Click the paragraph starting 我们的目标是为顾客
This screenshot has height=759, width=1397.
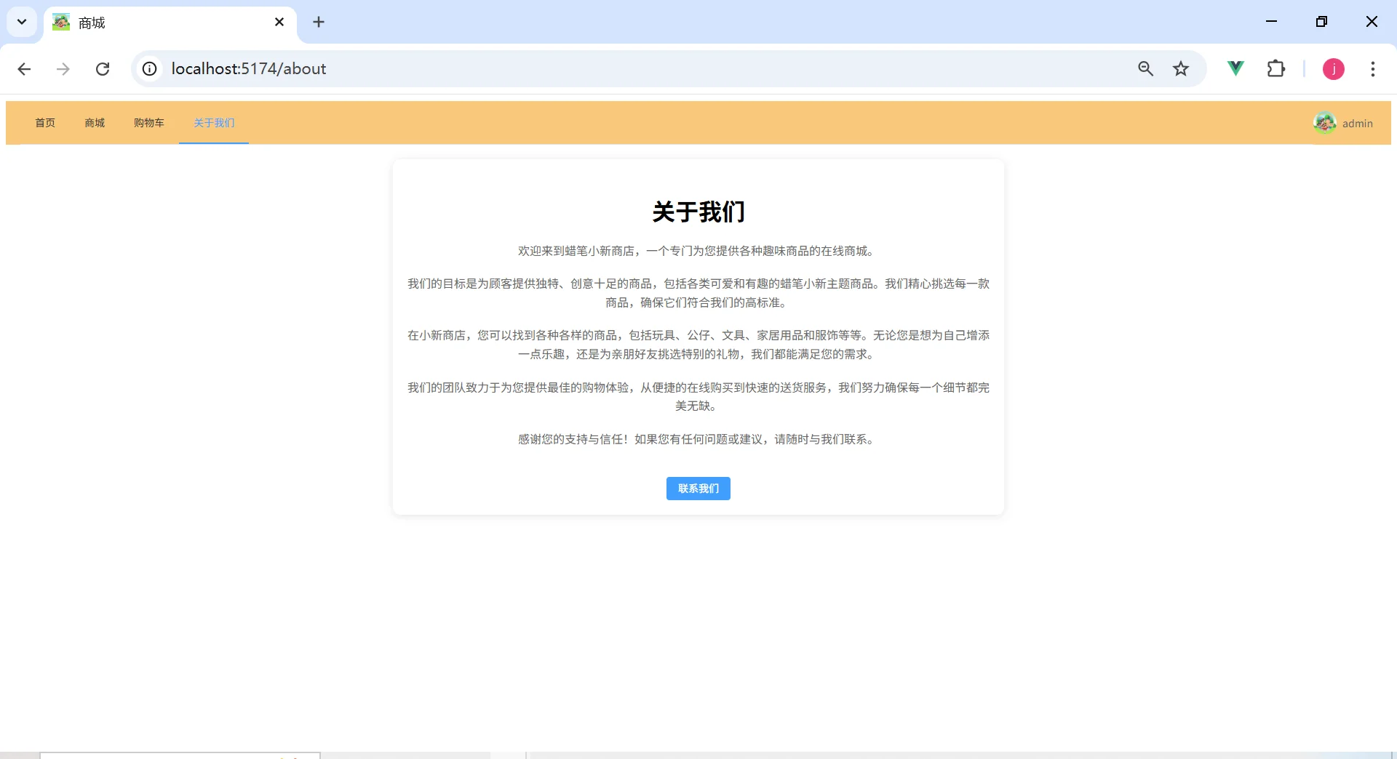point(698,293)
